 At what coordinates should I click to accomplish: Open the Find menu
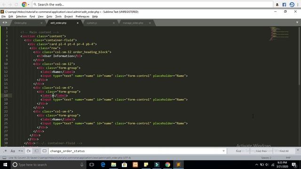(x=32, y=16)
